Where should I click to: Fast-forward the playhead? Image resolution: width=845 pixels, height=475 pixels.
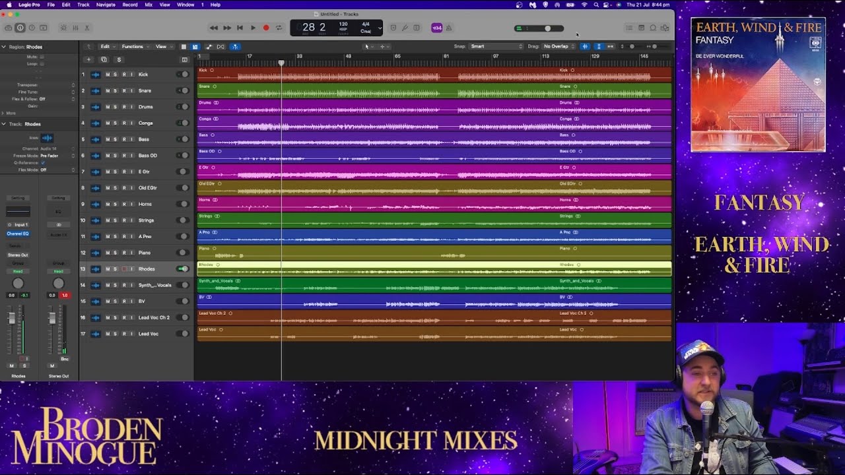227,28
